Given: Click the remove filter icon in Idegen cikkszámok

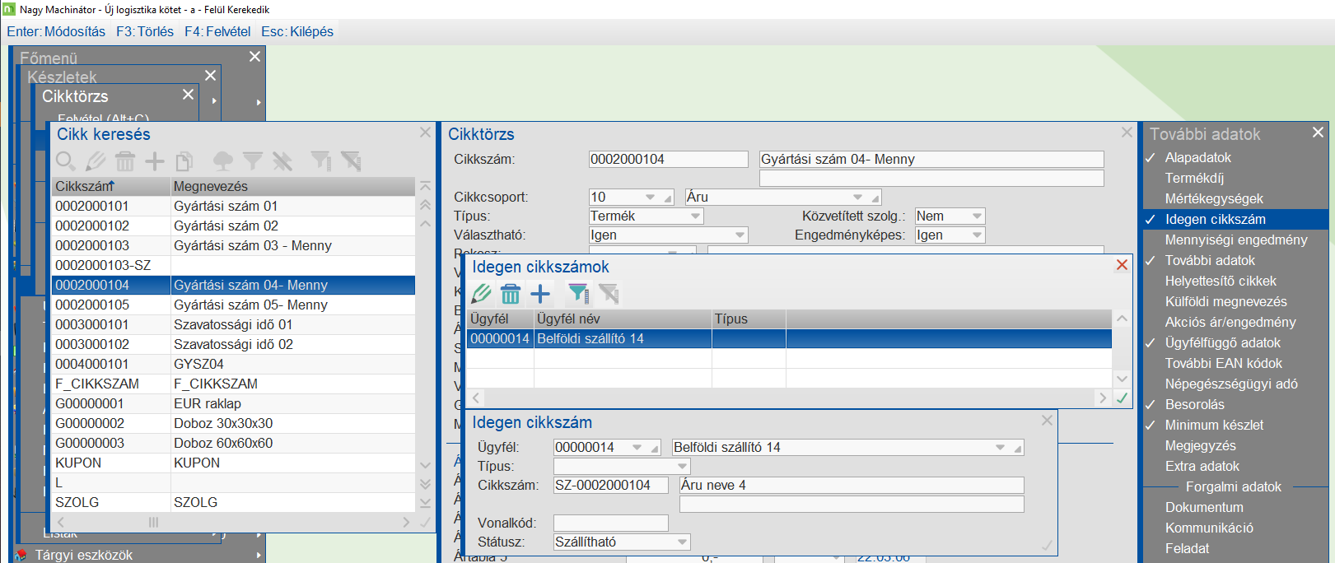Looking at the screenshot, I should pyautogui.click(x=609, y=293).
